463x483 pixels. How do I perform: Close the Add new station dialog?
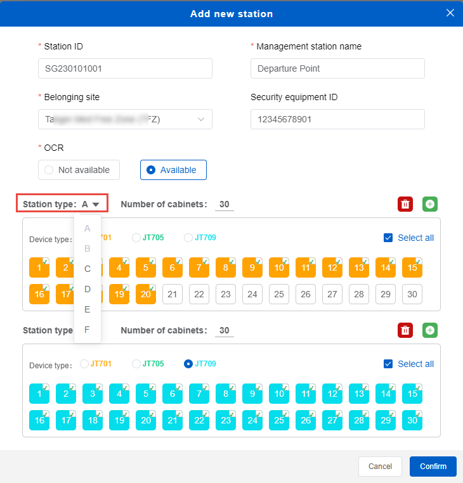click(450, 13)
